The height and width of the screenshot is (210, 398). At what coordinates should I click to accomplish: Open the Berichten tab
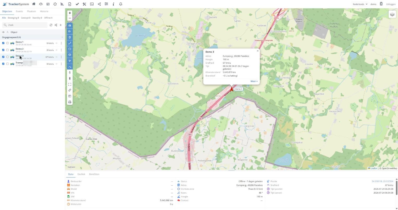94,174
